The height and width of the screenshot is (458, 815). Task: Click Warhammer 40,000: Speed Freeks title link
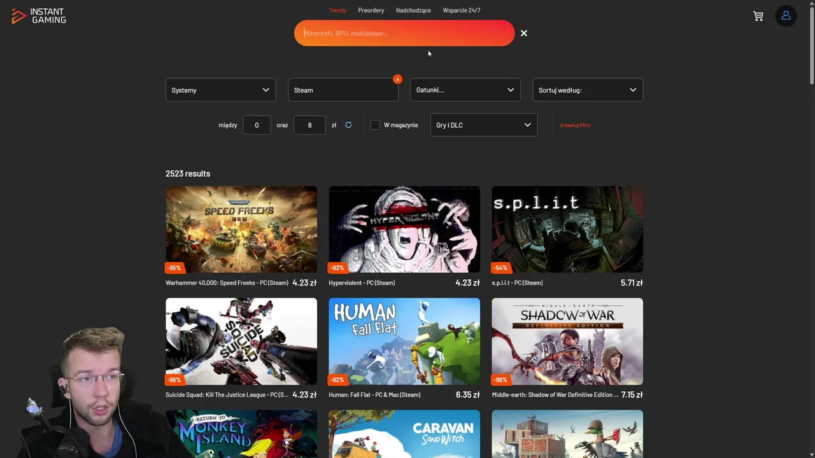227,283
